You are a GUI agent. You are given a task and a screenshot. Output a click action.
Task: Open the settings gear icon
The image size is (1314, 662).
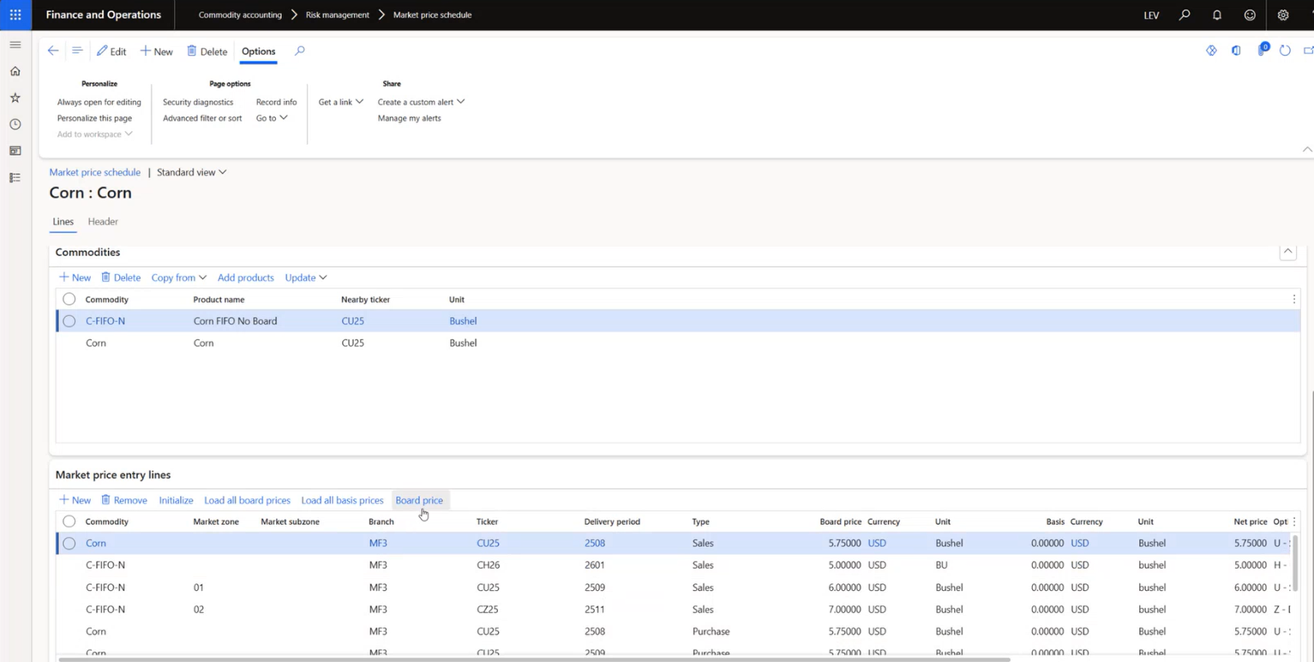tap(1283, 15)
